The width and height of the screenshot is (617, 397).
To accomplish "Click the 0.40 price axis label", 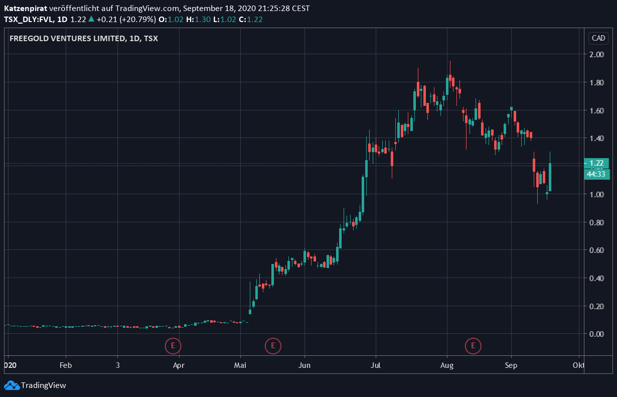I will 596,278.
